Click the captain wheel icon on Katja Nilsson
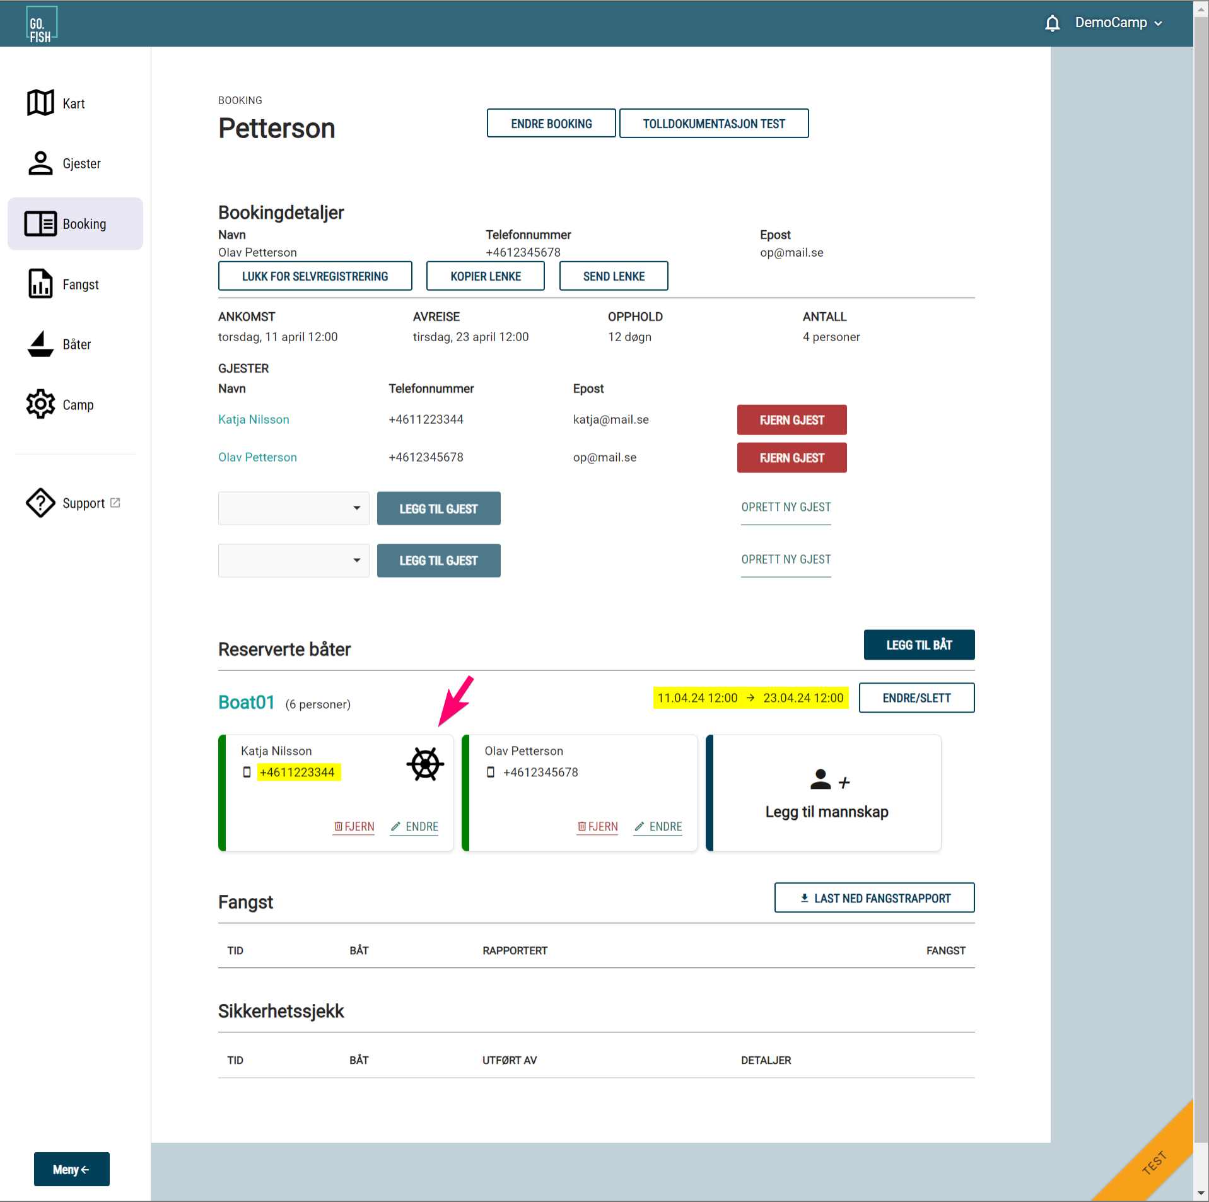The image size is (1209, 1202). [425, 764]
